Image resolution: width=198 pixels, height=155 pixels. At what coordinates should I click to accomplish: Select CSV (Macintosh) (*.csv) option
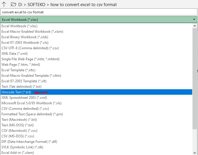click(x=19, y=131)
